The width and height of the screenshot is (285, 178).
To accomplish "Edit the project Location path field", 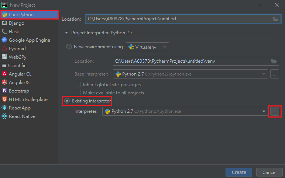I will click(x=183, y=19).
